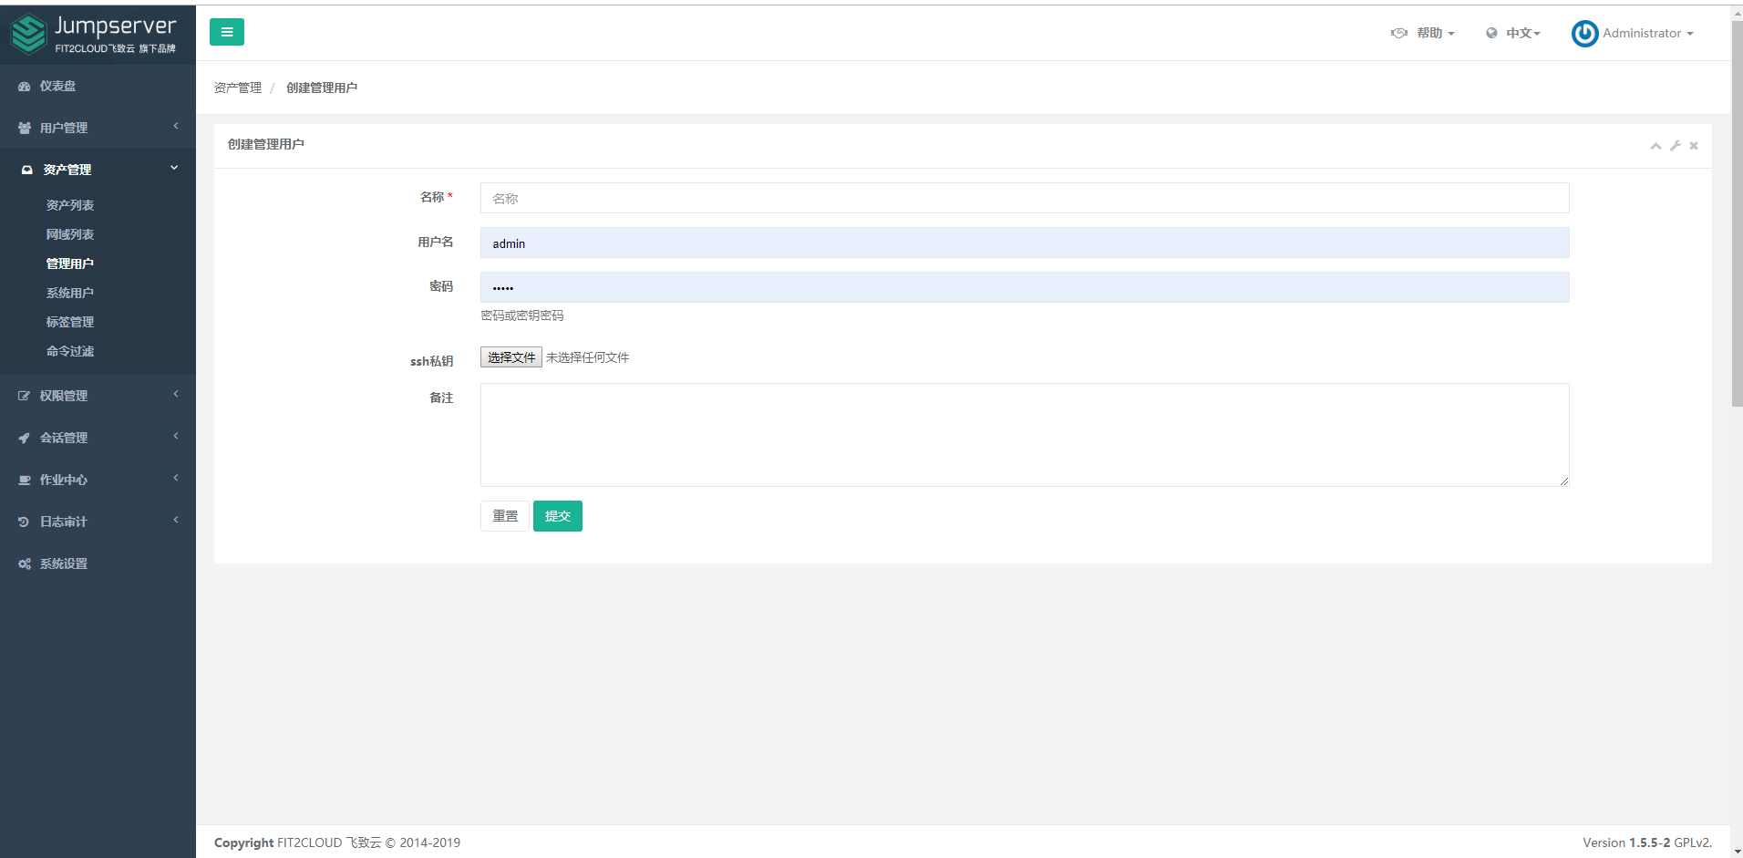Click the Administrator power avatar icon

tap(1584, 34)
